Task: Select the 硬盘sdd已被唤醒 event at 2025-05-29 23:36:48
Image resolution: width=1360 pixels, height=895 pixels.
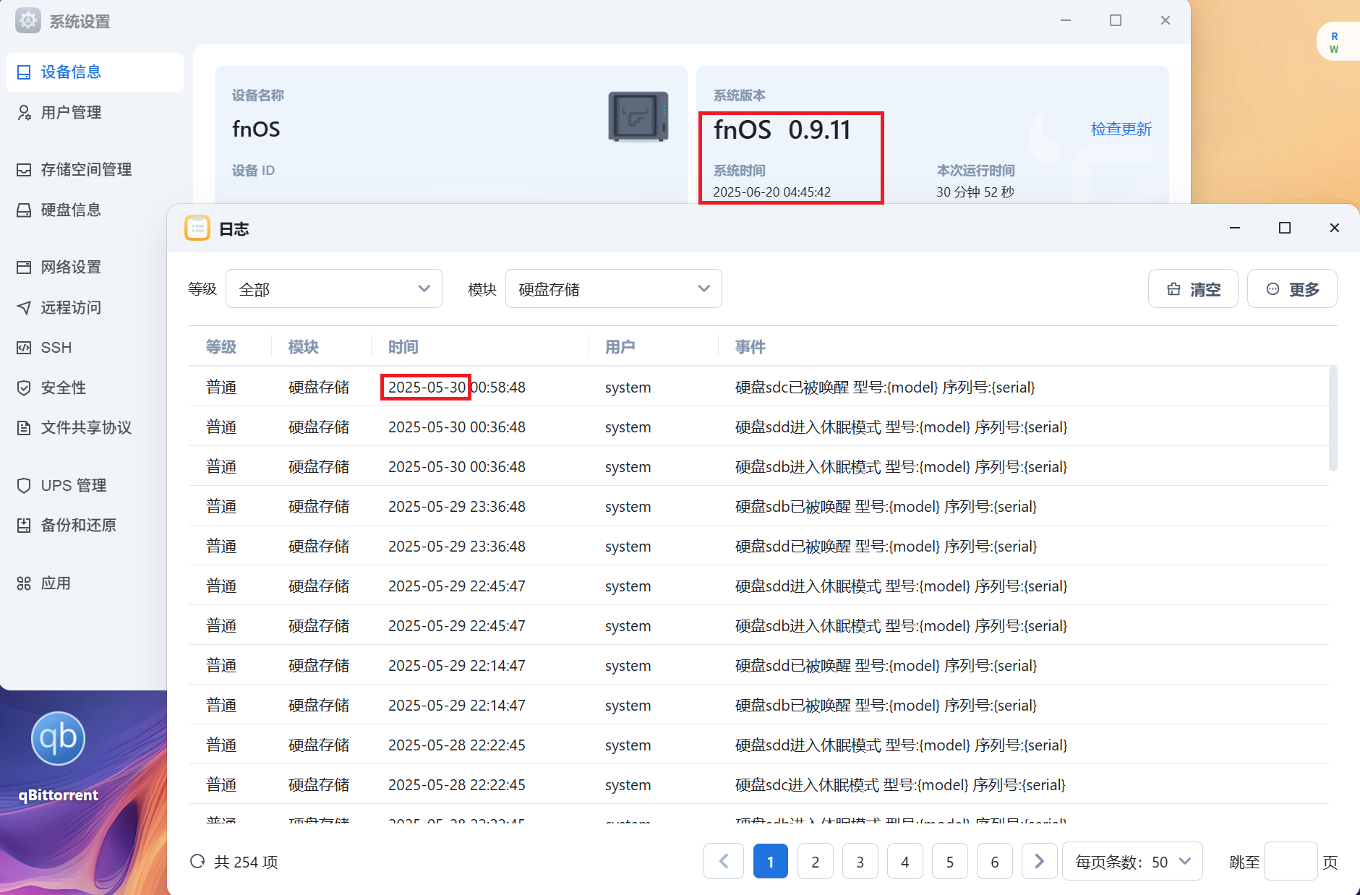Action: coord(758,546)
